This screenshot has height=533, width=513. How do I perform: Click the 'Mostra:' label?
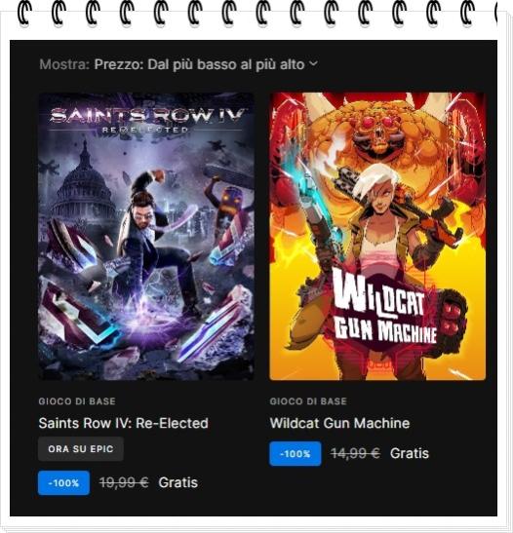(x=64, y=64)
